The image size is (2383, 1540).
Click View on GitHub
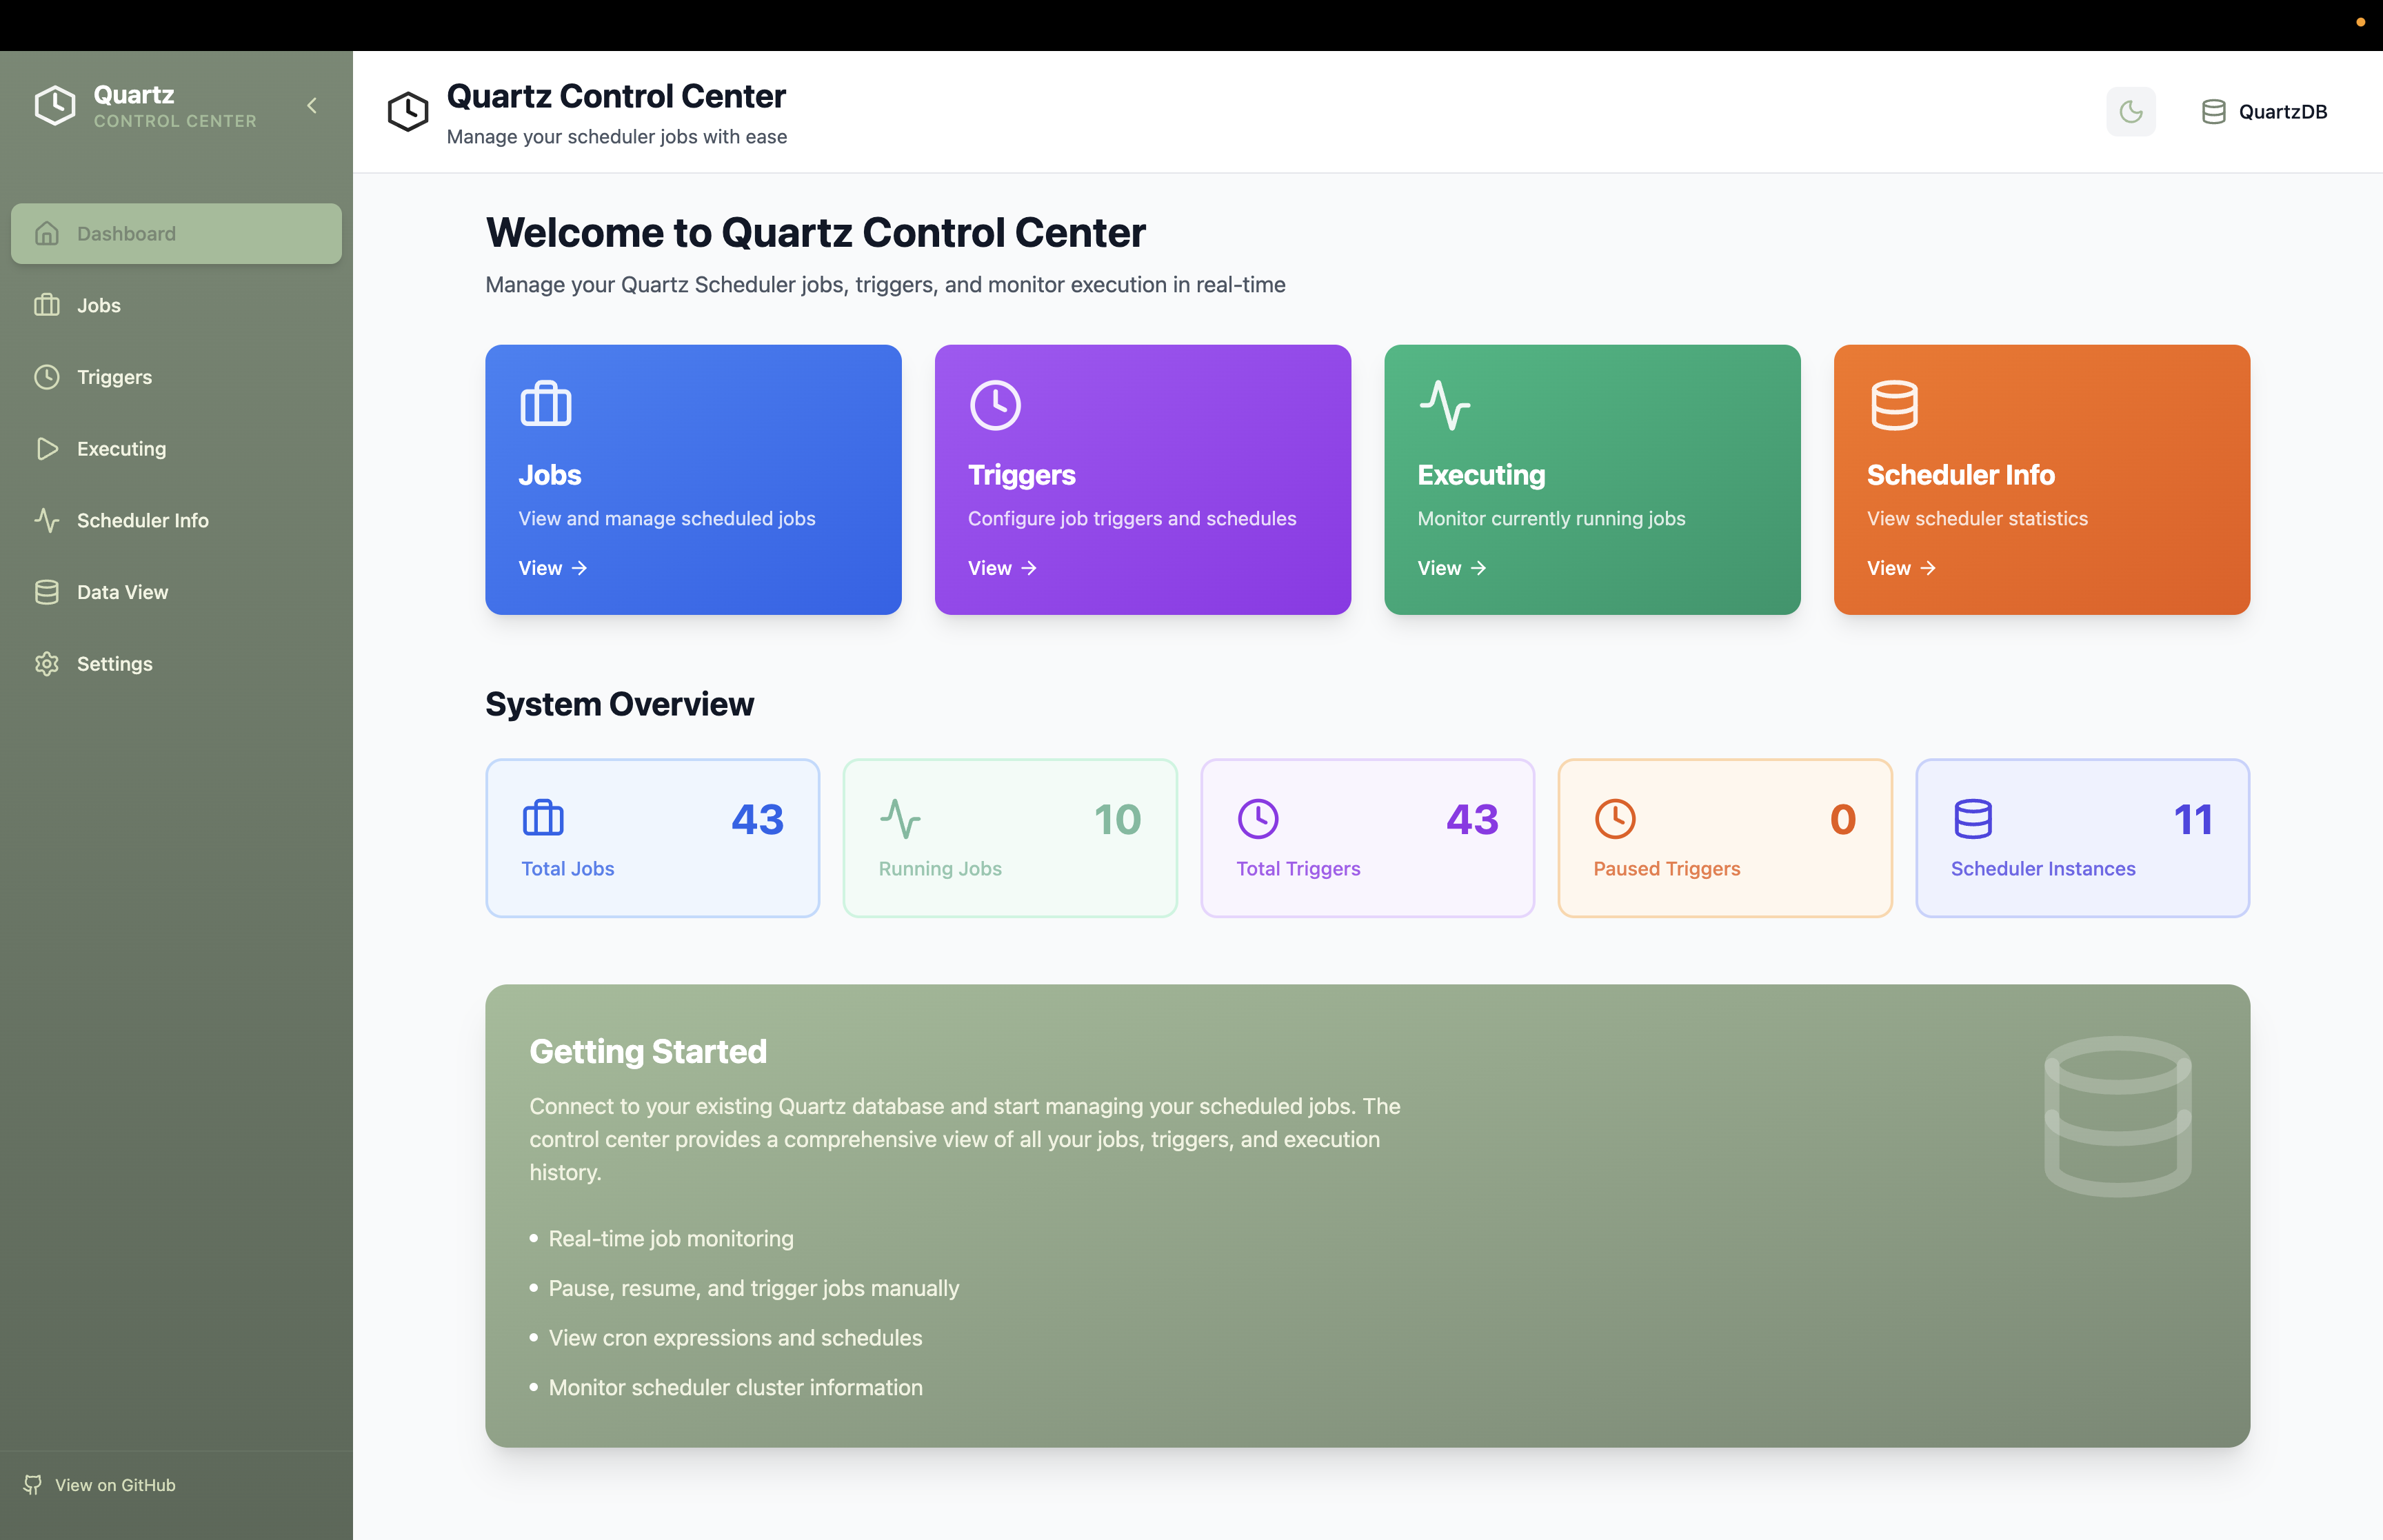(115, 1485)
